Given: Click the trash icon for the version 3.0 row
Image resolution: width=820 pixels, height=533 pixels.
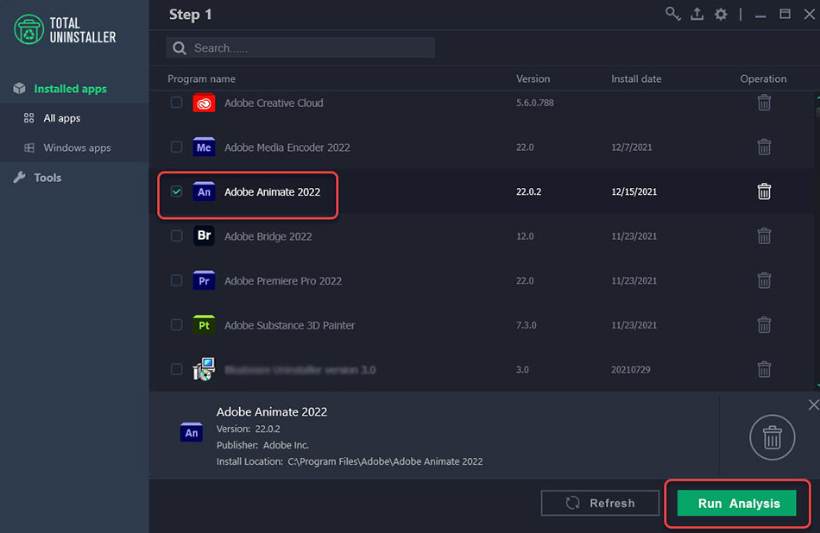Looking at the screenshot, I should pyautogui.click(x=764, y=369).
